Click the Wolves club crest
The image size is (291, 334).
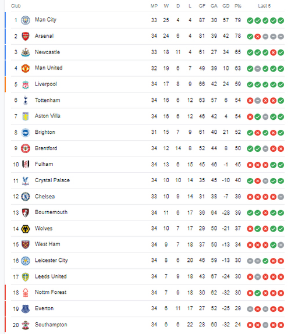pyautogui.click(x=26, y=229)
